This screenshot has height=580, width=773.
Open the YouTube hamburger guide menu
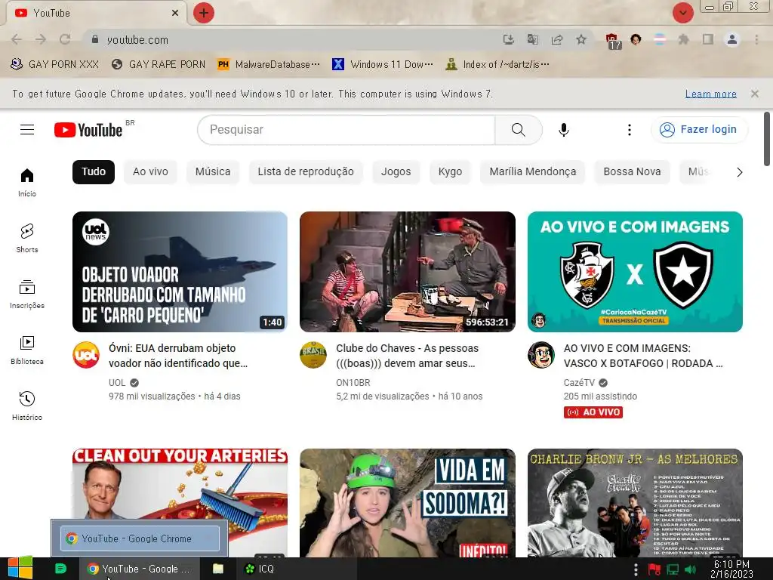point(27,130)
